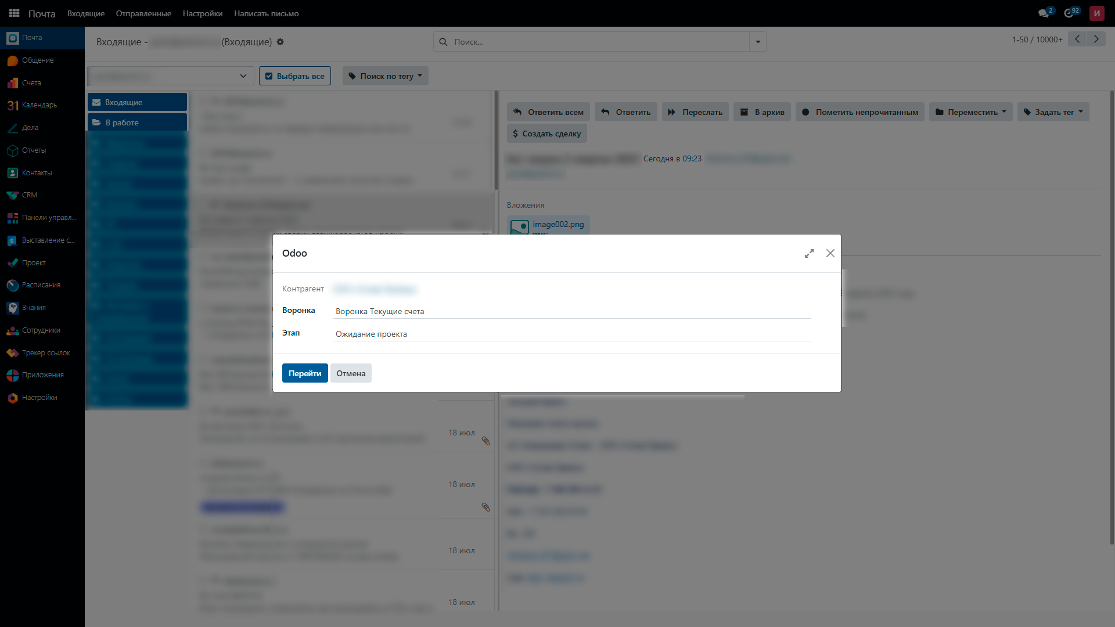Open Написать письмо menu item
1115x627 pixels.
point(266,13)
